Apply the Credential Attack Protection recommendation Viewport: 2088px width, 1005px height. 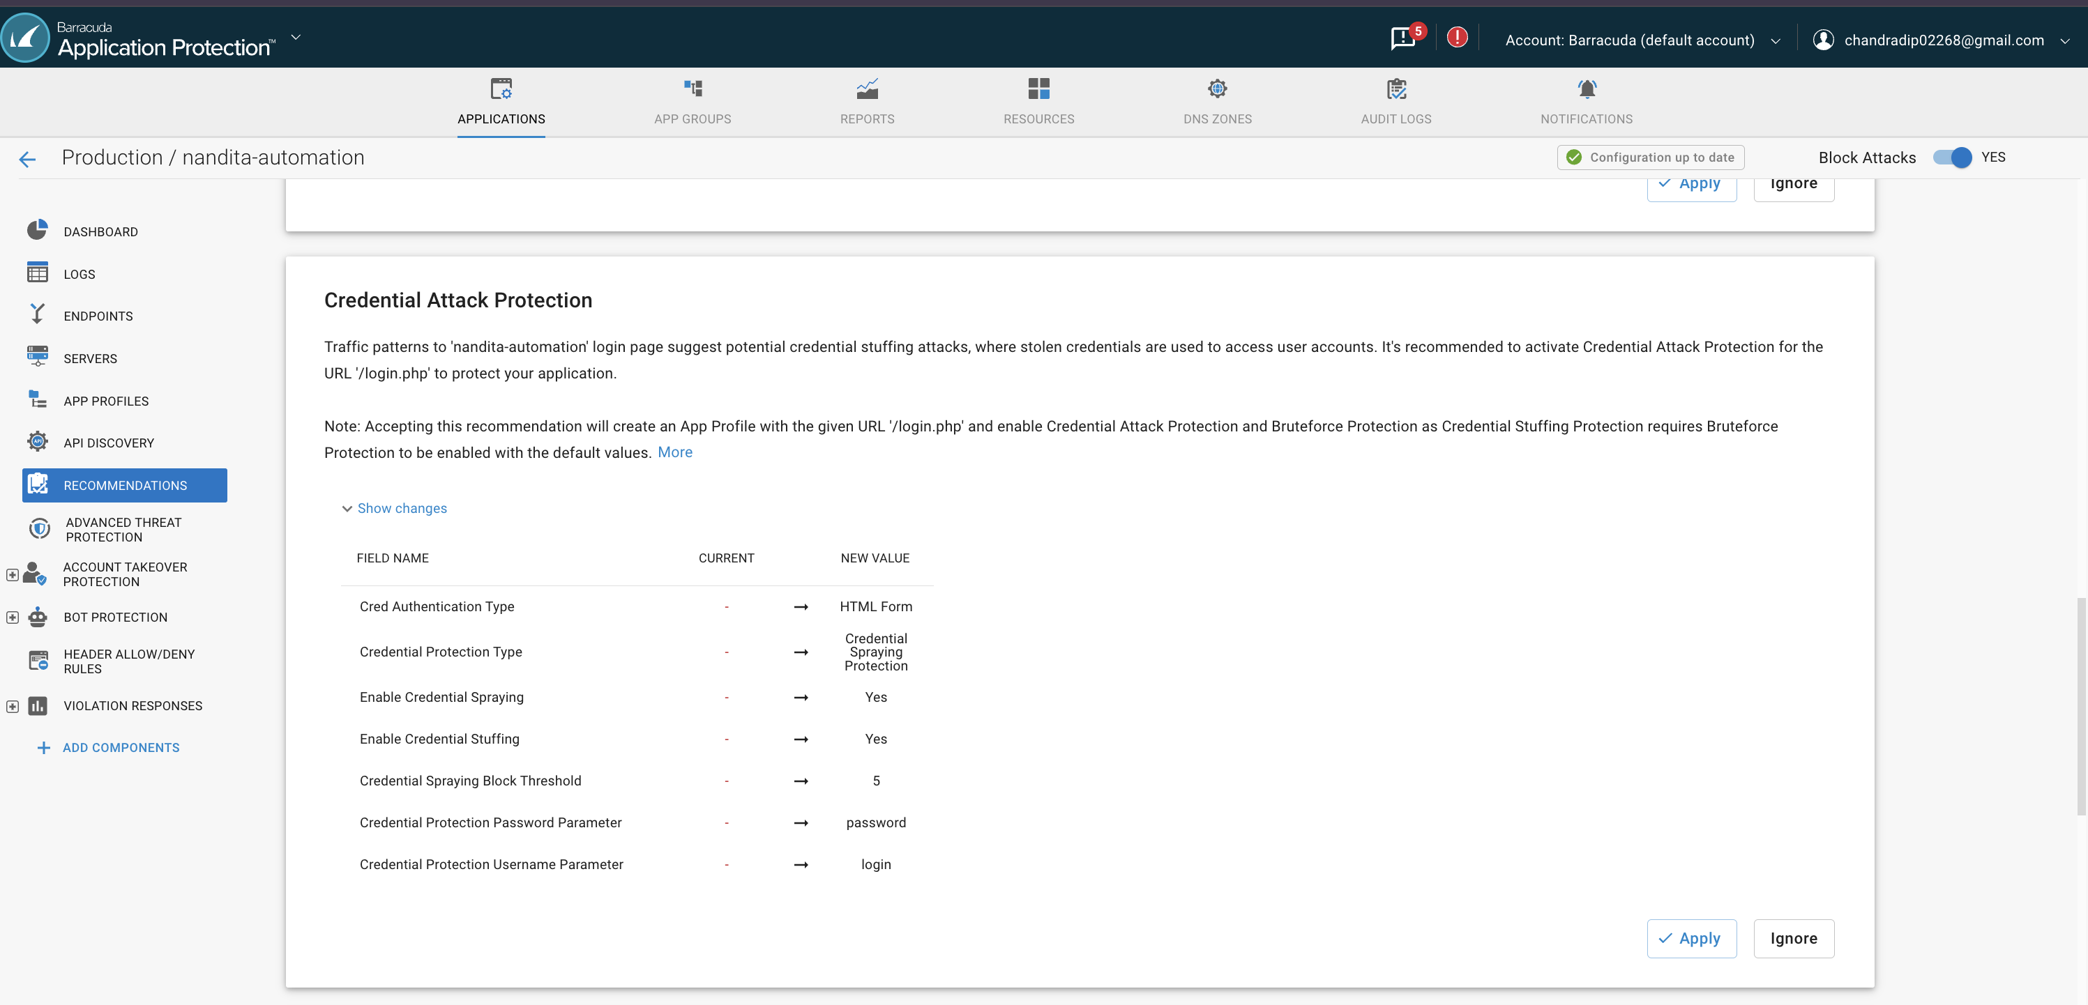click(x=1690, y=938)
